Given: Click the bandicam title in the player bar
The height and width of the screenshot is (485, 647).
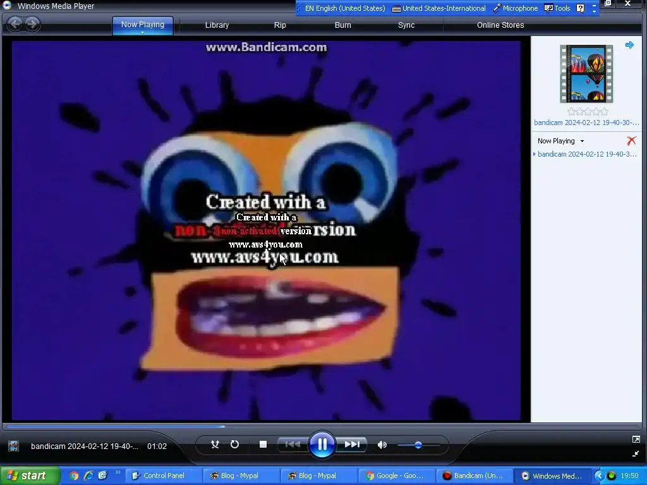Looking at the screenshot, I should 85,446.
